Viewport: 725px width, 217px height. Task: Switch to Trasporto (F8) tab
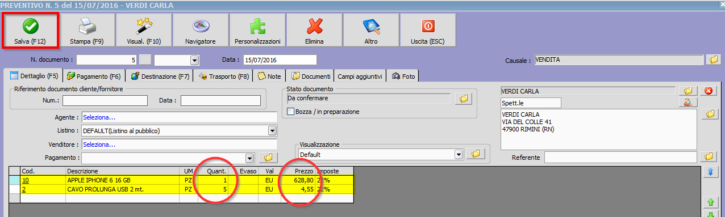[x=224, y=76]
